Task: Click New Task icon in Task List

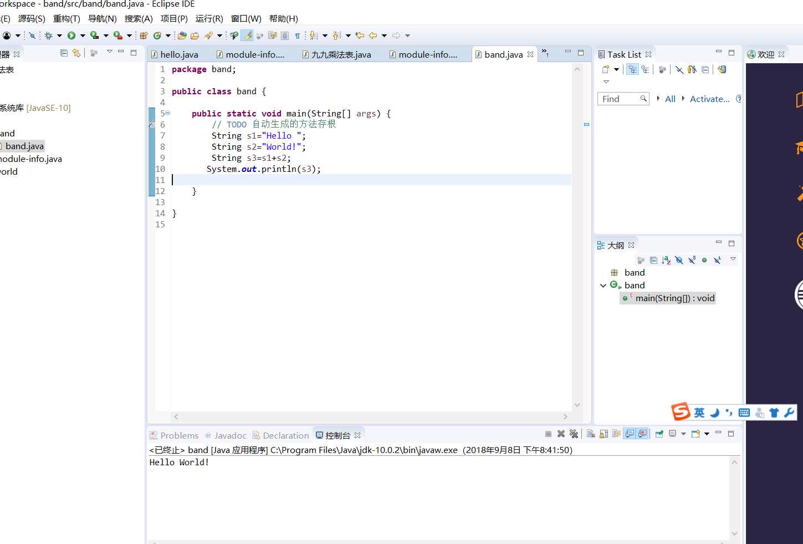Action: [606, 69]
